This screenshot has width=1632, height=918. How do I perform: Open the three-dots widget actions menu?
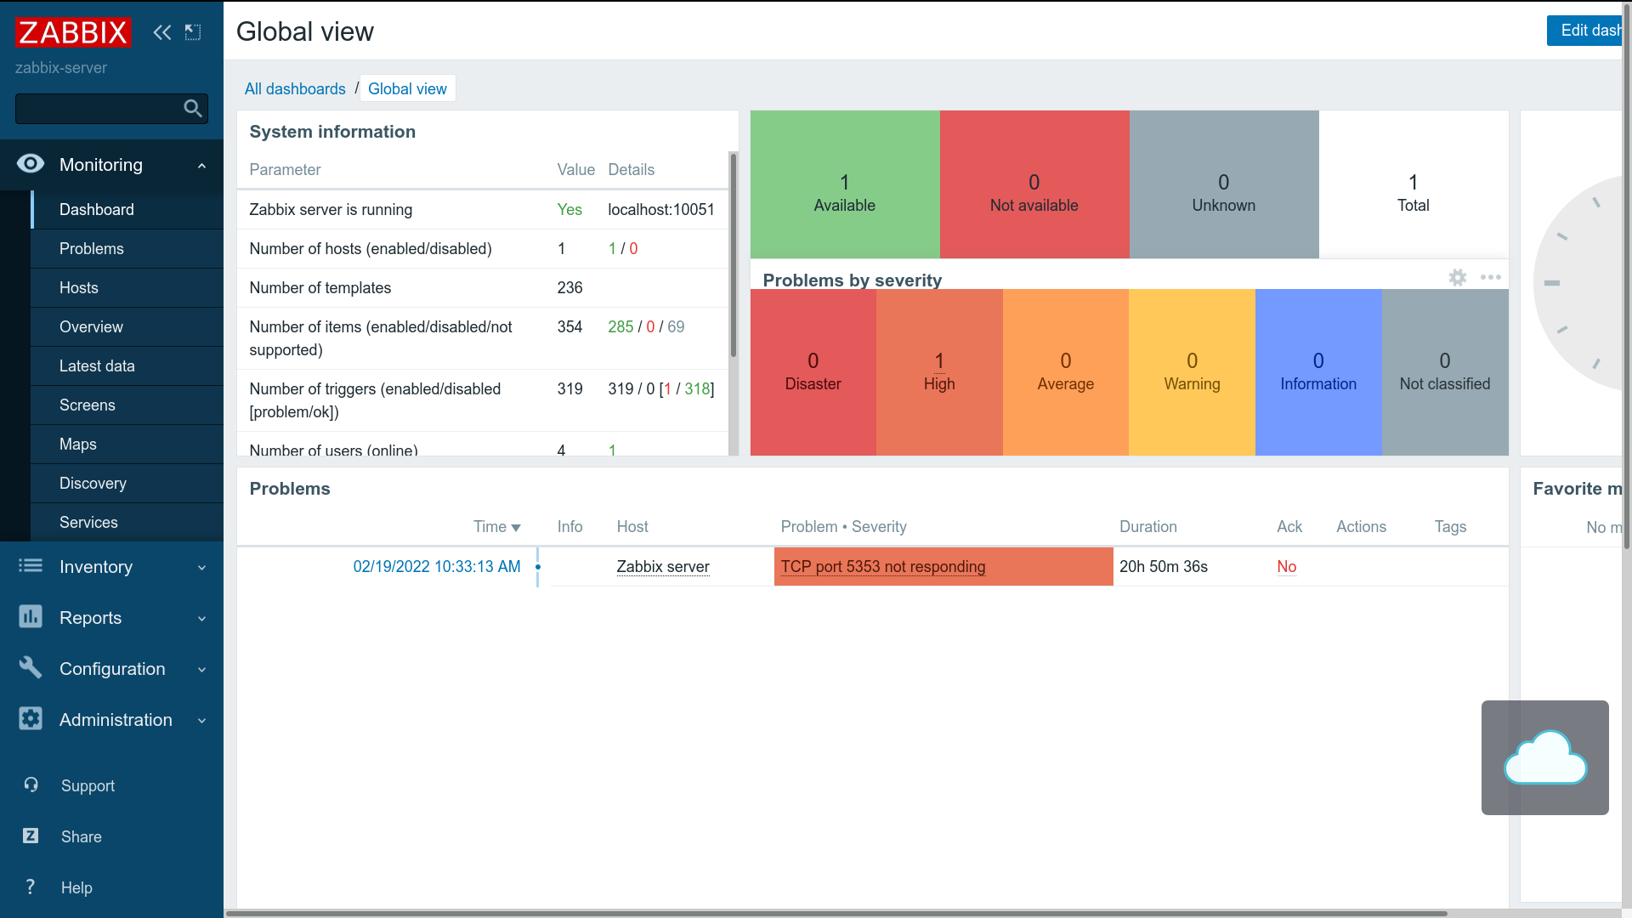pyautogui.click(x=1490, y=277)
